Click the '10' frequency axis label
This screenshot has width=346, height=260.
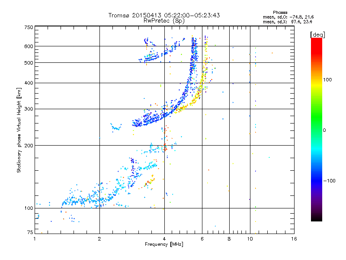(250, 239)
